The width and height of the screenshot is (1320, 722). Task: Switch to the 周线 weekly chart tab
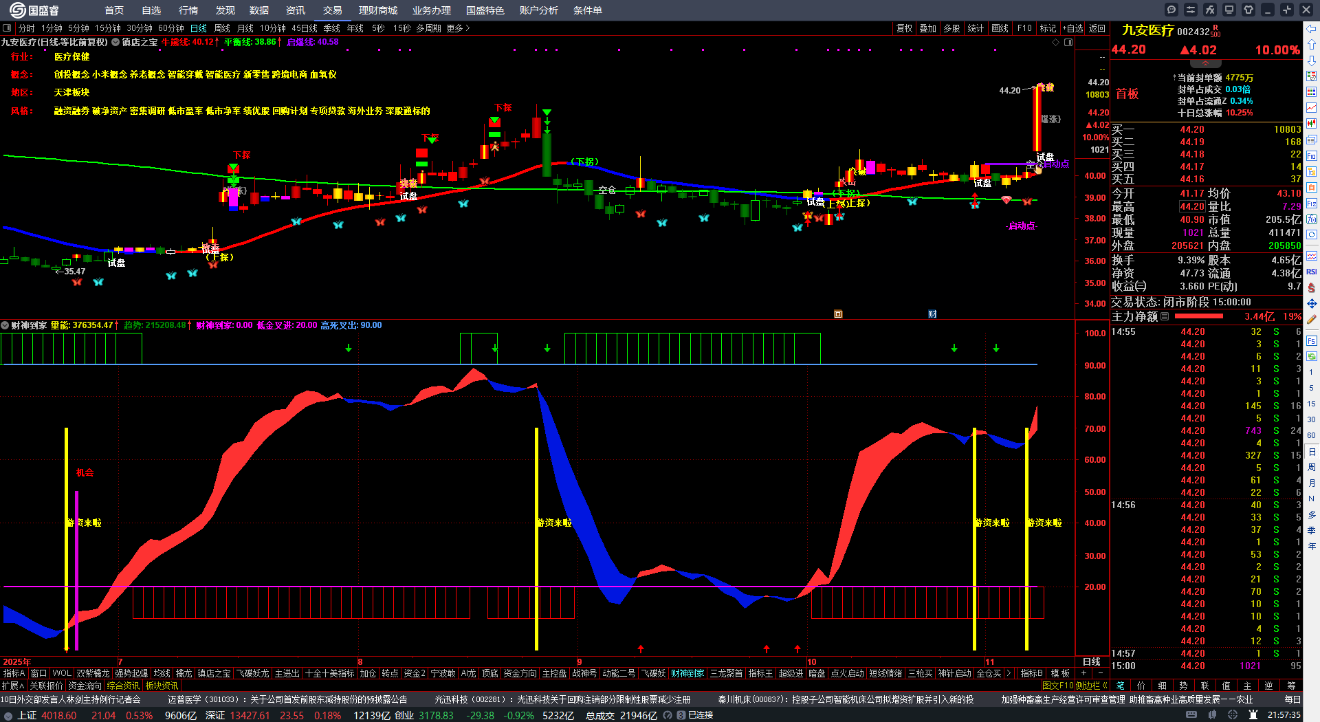pos(222,28)
